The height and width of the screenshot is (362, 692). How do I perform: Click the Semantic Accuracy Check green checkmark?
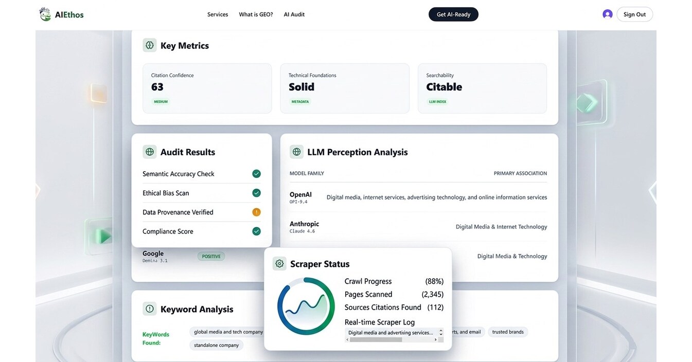256,174
